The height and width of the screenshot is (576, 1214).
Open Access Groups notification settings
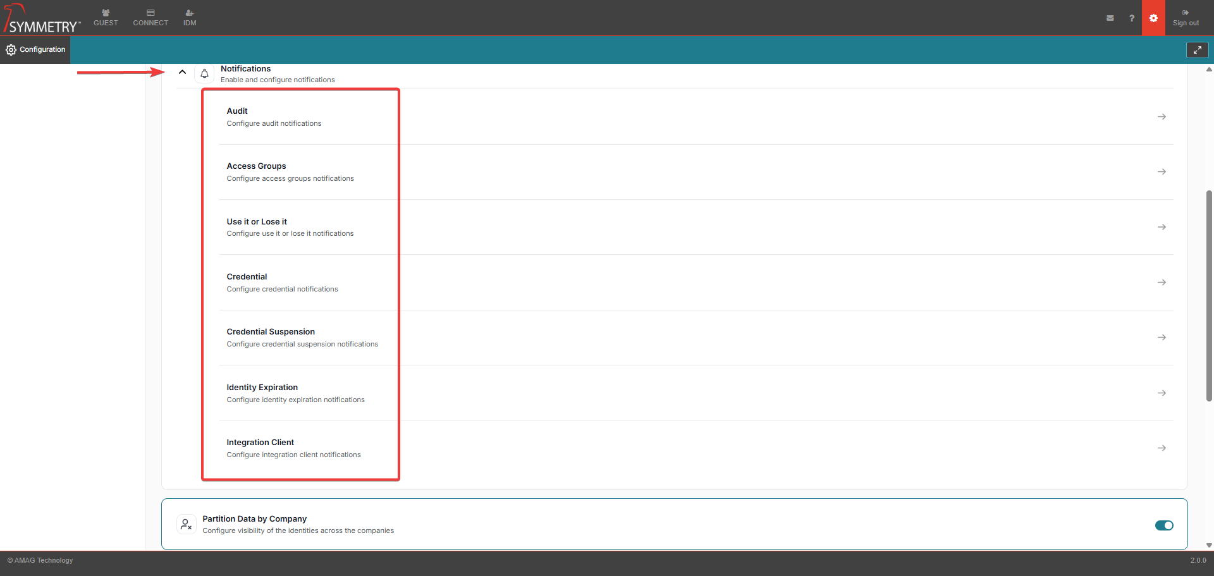tap(1162, 172)
